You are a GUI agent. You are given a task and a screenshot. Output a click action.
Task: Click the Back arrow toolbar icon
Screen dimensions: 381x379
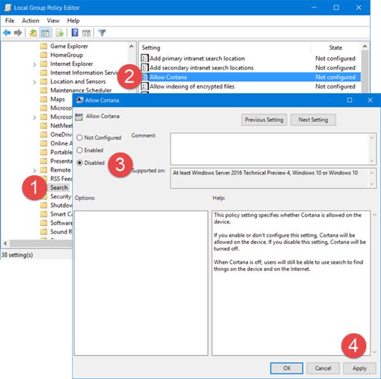(x=7, y=33)
